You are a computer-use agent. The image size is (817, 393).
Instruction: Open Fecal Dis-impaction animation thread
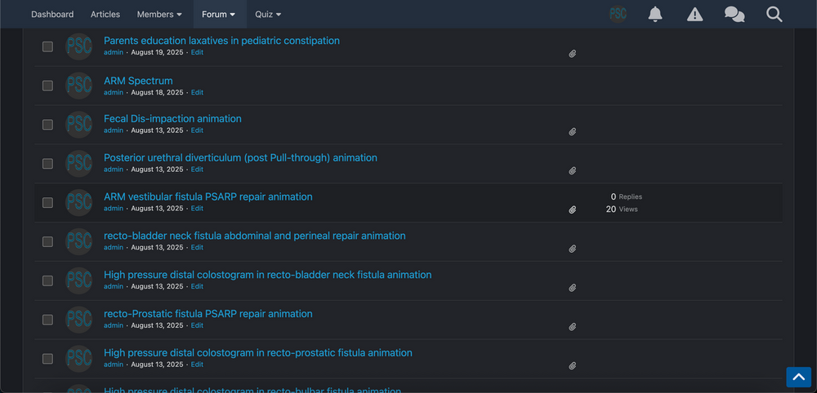[x=172, y=118]
